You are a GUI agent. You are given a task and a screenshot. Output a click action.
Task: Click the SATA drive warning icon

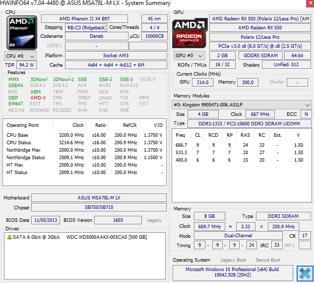[x=9, y=237]
